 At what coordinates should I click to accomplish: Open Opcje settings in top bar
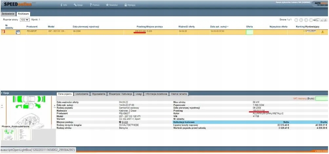(78, 5)
